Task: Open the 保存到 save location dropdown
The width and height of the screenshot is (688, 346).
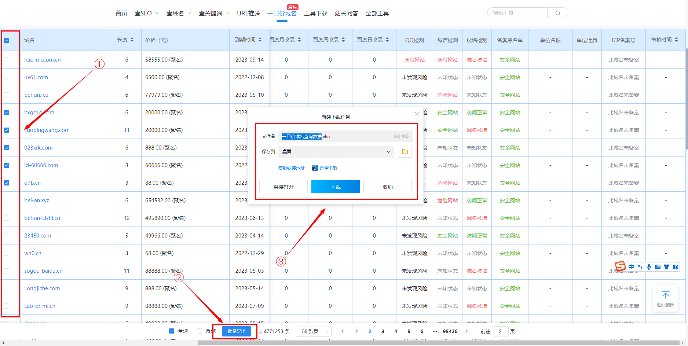Action: point(336,151)
